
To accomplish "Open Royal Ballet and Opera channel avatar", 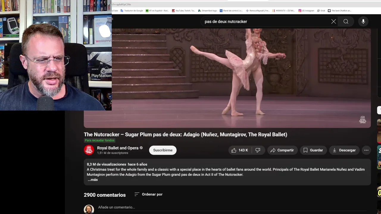I will [89, 150].
